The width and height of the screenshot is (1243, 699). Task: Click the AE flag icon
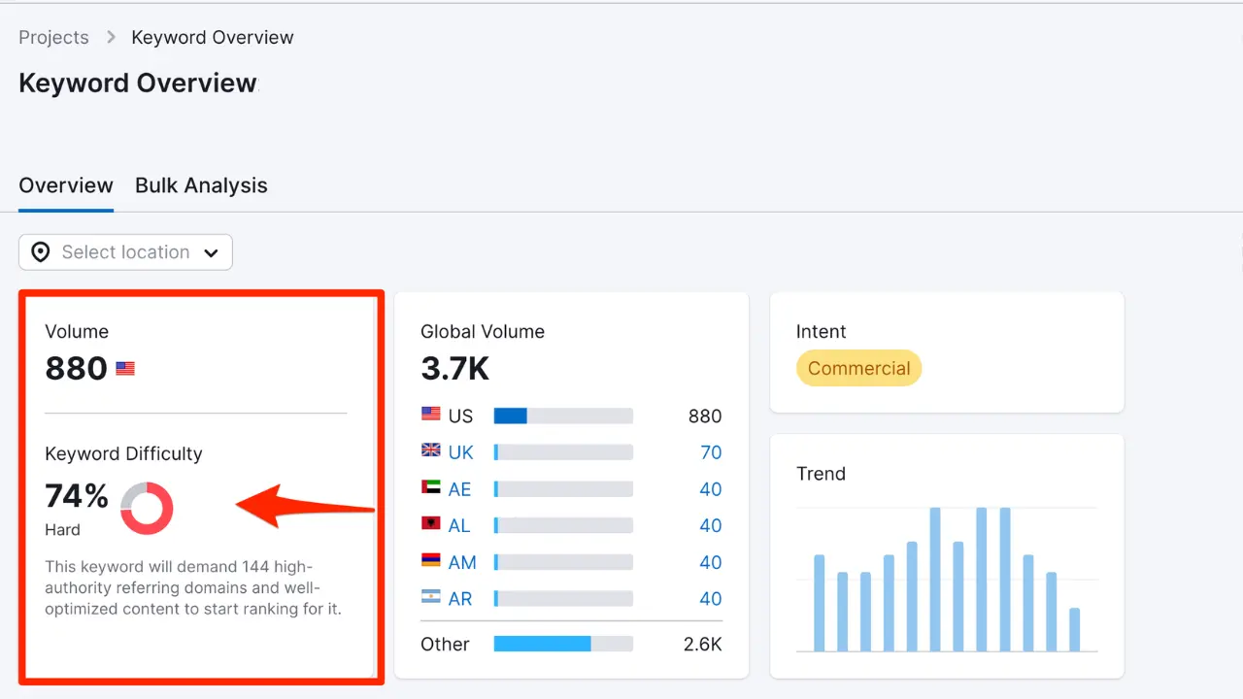click(x=429, y=488)
